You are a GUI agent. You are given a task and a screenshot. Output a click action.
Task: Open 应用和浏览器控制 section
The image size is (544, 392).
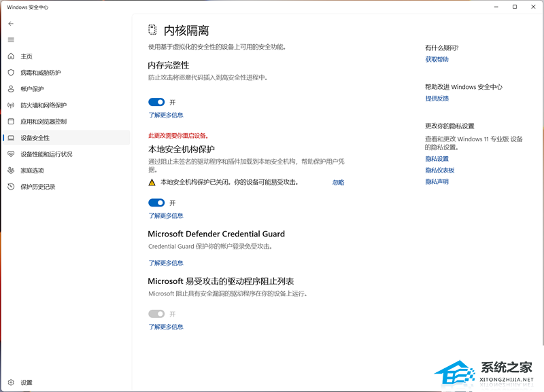coord(44,122)
